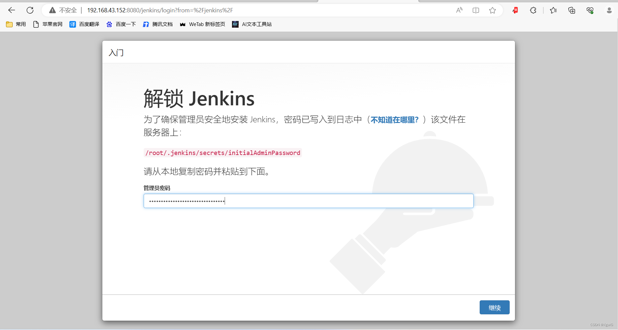This screenshot has height=330, width=618.
Task: Click the 不安全 security warning indicator
Action: 63,10
